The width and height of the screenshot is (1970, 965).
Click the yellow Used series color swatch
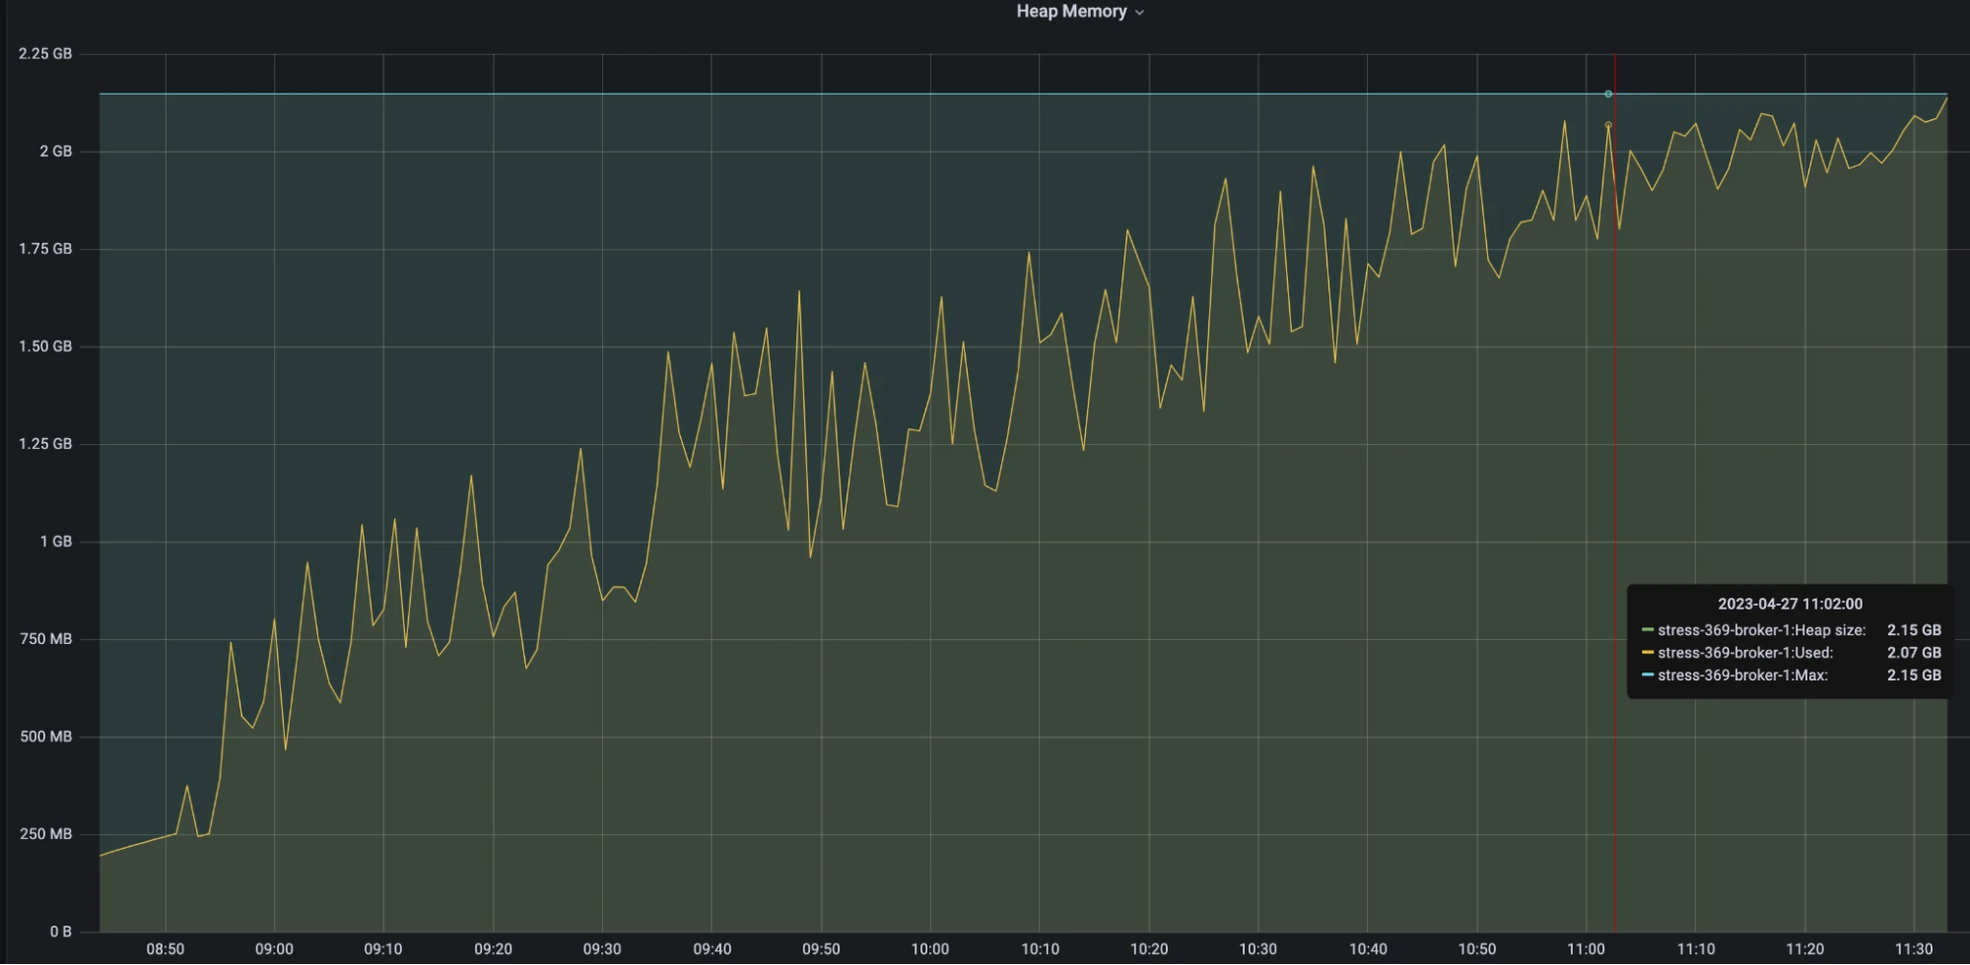[x=1647, y=653]
